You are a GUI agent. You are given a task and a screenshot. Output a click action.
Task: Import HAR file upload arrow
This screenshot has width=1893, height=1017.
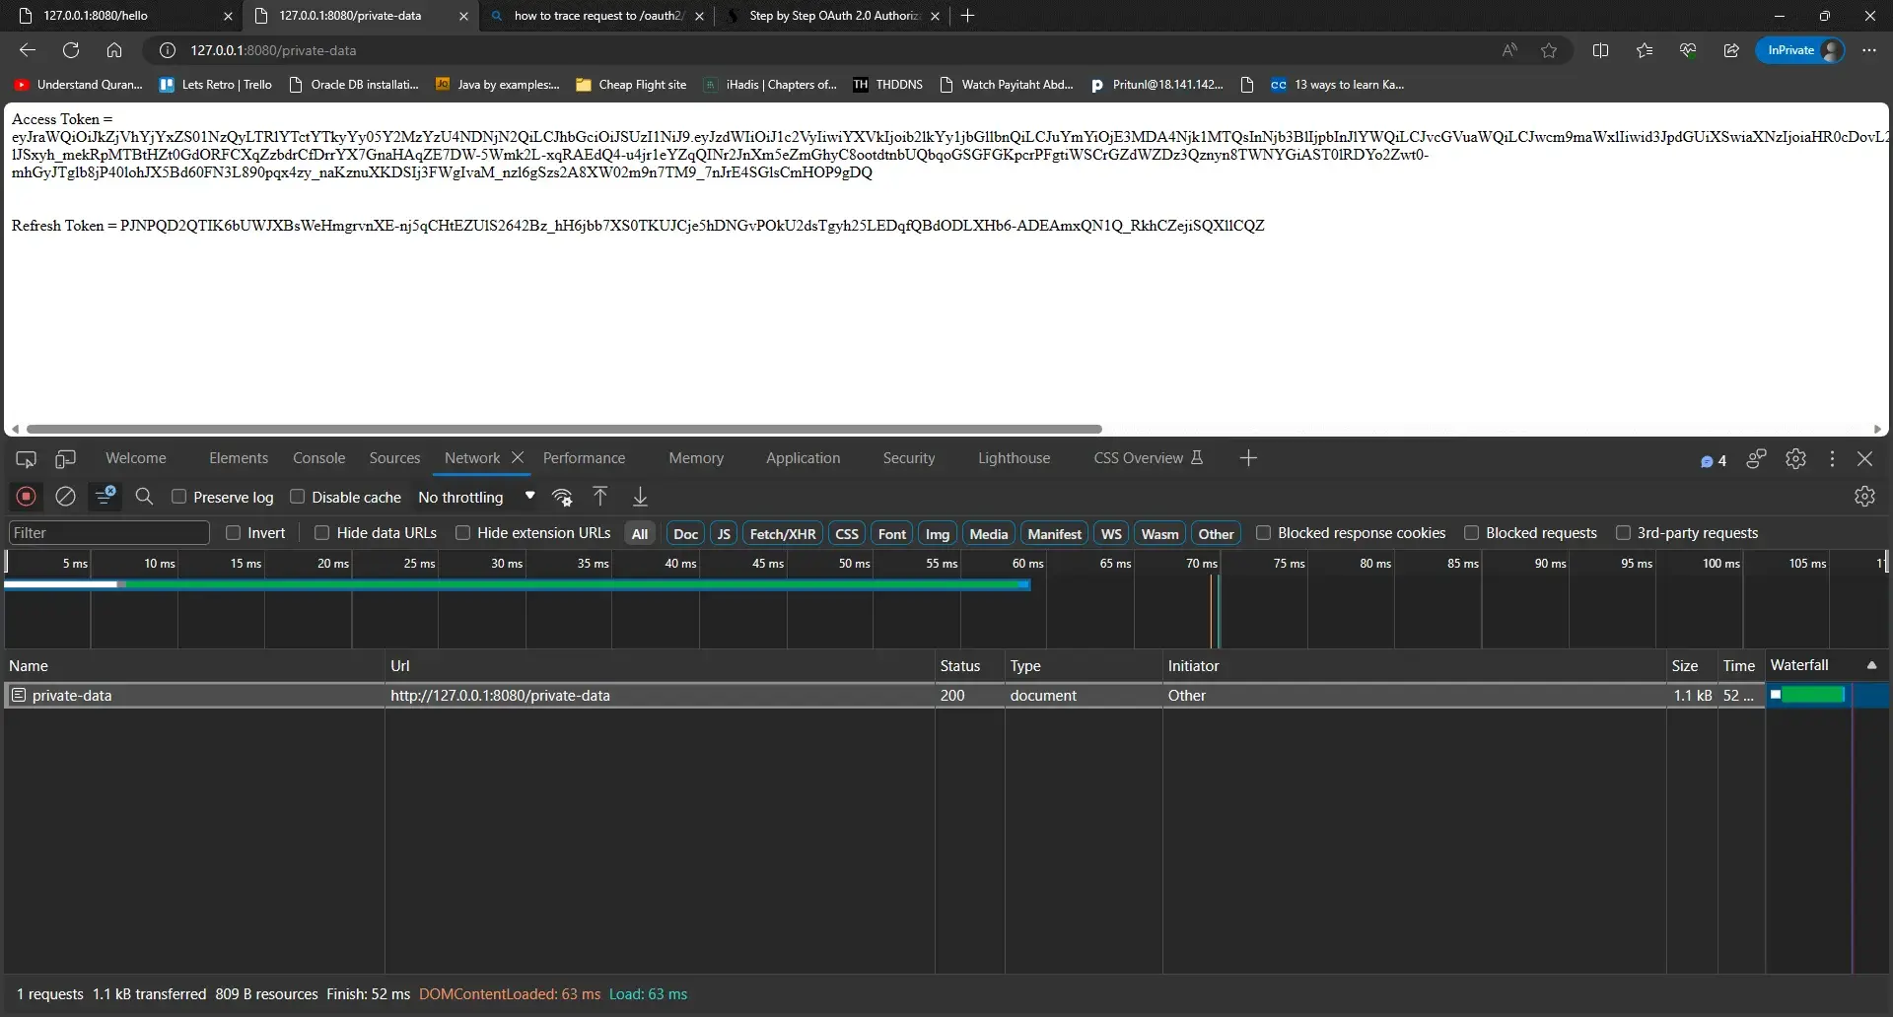click(x=599, y=497)
